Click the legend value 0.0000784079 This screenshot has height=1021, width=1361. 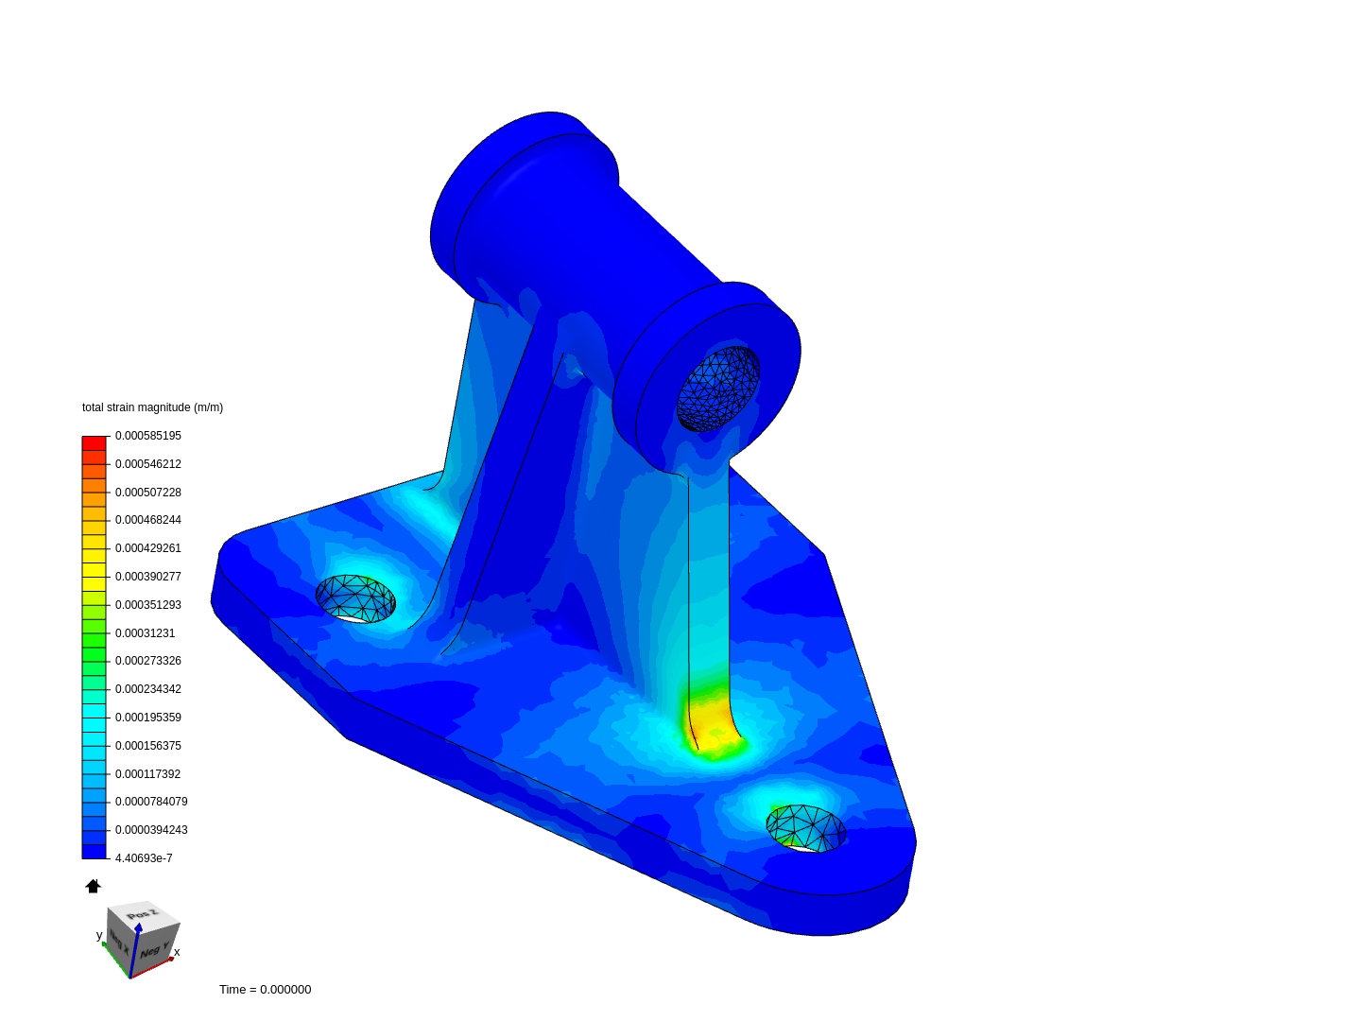point(151,802)
